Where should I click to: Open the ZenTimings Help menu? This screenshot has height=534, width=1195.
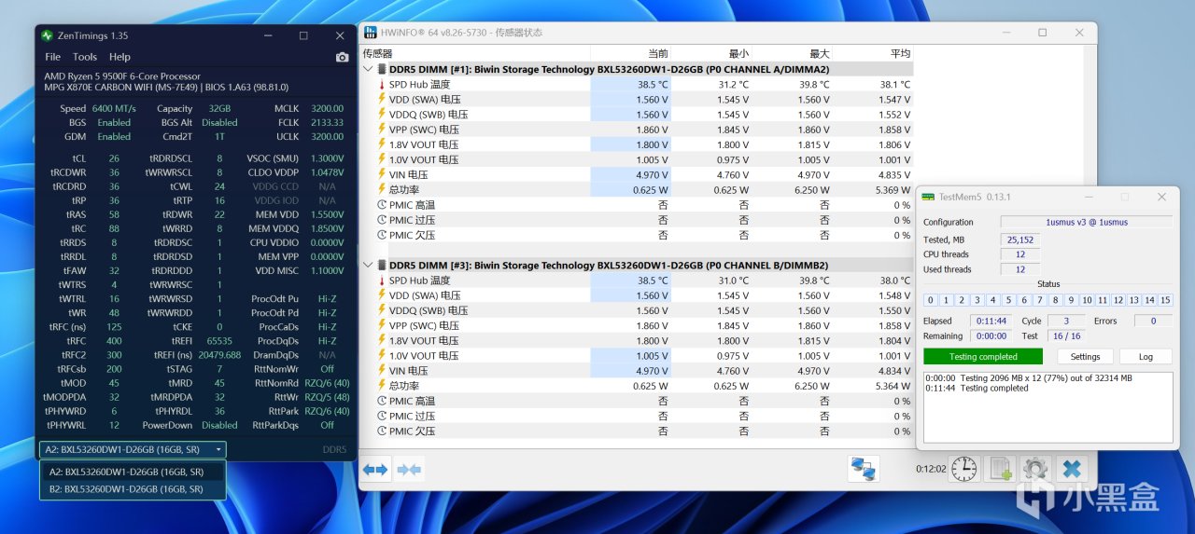119,57
